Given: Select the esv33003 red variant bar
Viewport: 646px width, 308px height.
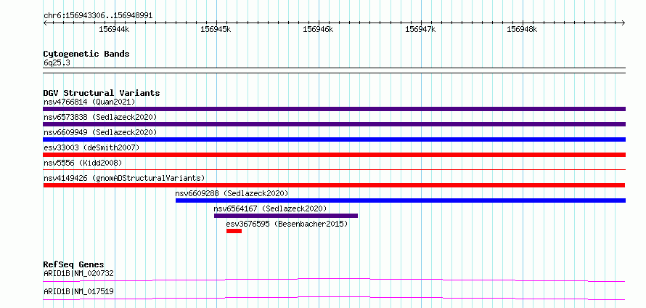Looking at the screenshot, I should [x=334, y=155].
